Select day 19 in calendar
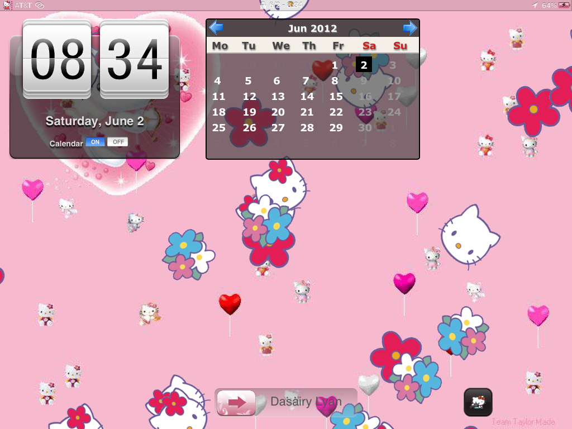 click(x=250, y=112)
